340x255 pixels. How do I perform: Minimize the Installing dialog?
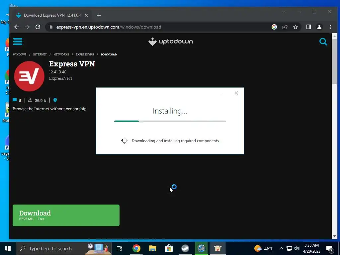(221, 93)
